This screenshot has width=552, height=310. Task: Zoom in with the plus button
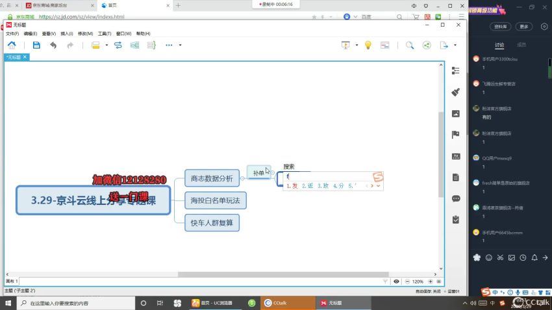430,281
